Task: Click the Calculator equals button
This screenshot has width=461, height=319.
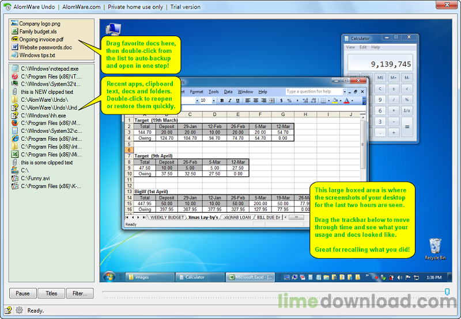Action: coord(407,127)
